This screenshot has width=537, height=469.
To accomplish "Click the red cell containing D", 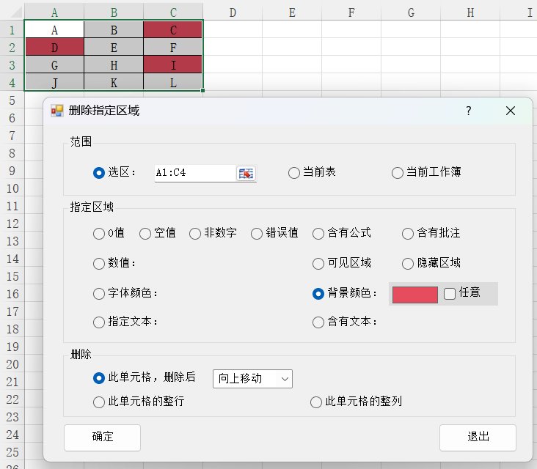I will click(x=54, y=47).
